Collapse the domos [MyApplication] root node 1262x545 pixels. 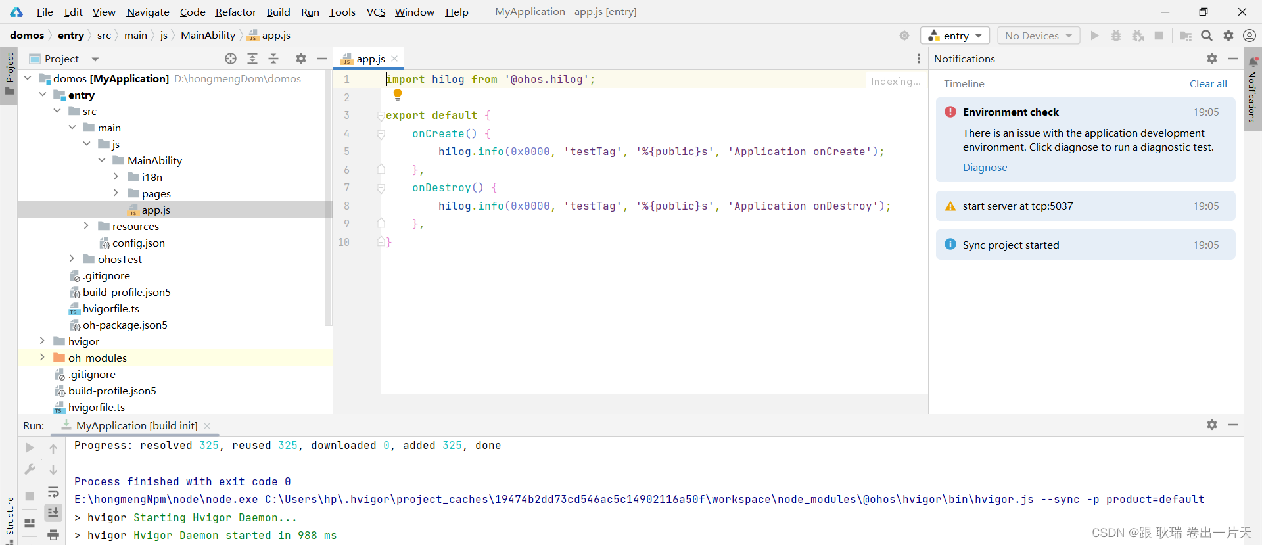pyautogui.click(x=28, y=78)
